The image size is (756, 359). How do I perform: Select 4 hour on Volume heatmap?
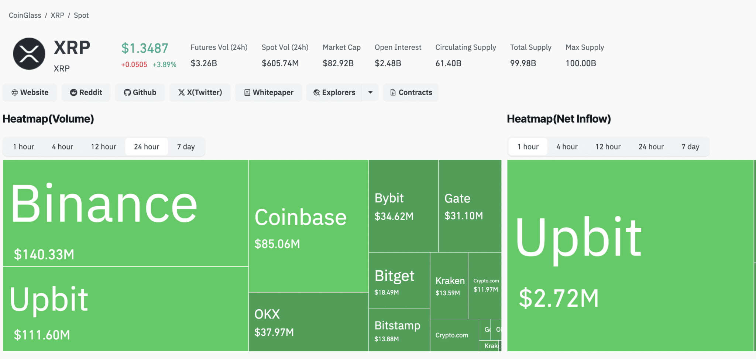coord(62,147)
